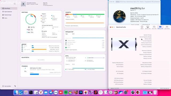Show the next disk in the Система card
171x96 pixels.
tap(60, 31)
